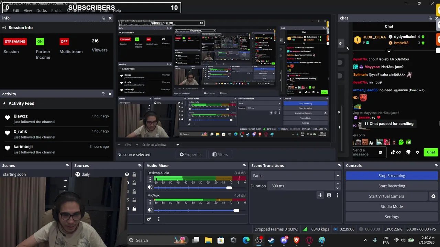Open File Explorer from the taskbar
The height and width of the screenshot is (247, 440).
pyautogui.click(x=208, y=240)
